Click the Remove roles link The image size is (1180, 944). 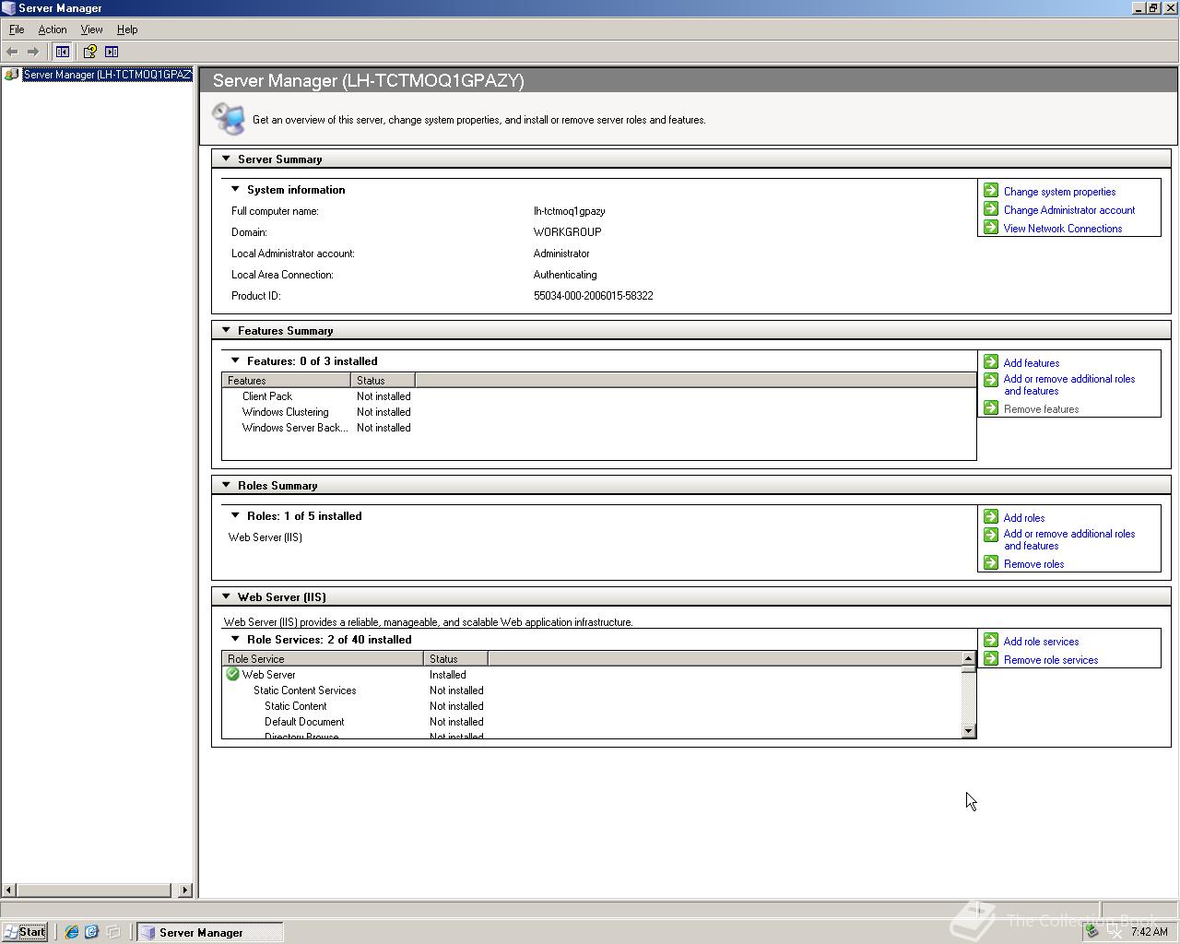1033,564
